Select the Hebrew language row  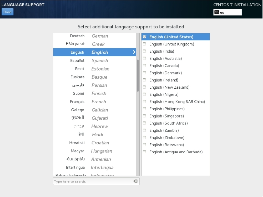click(x=95, y=126)
